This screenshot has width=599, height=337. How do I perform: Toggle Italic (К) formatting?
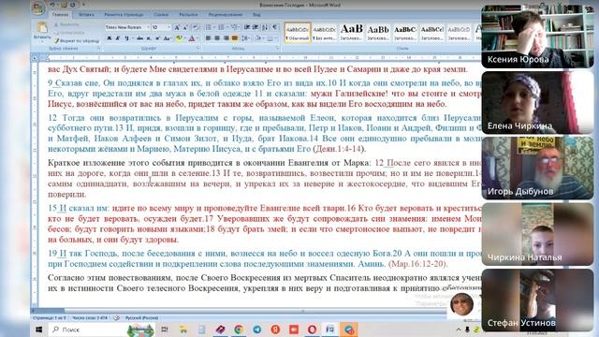(118, 38)
